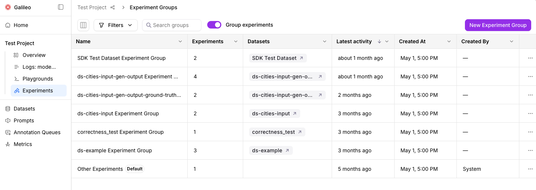Viewport: 536px width, 190px height.
Task: Open external link arrow on ds-cities-input chip
Action: tap(295, 113)
